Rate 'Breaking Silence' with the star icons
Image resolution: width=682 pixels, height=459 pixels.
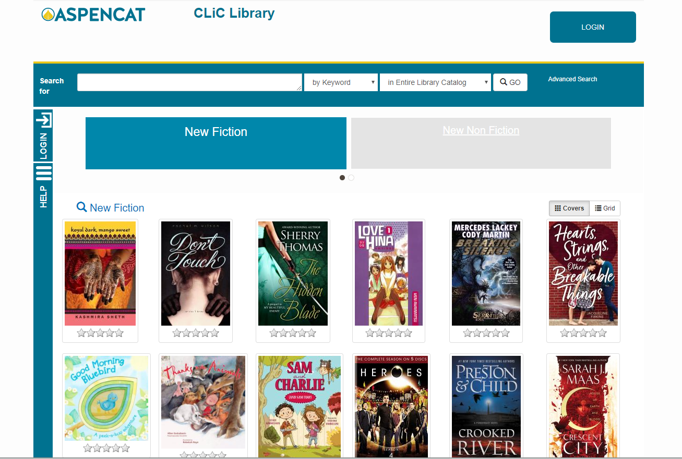click(x=486, y=333)
